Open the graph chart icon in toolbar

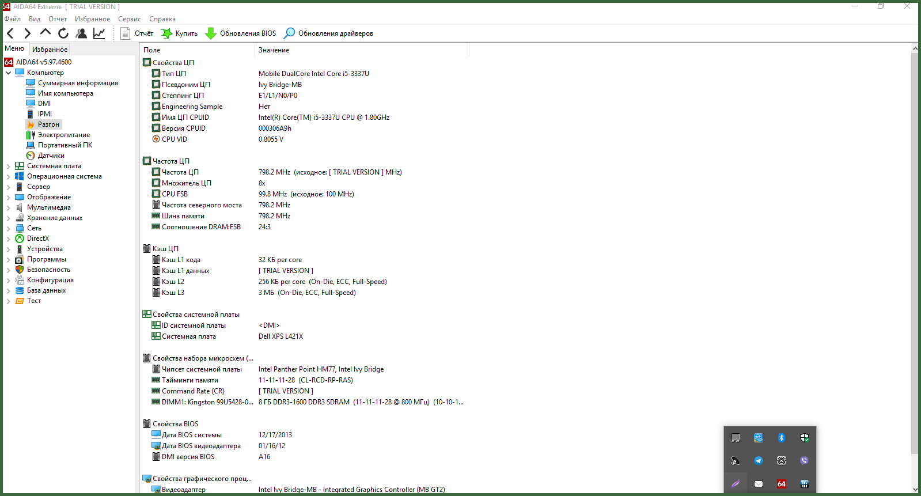[x=99, y=33]
